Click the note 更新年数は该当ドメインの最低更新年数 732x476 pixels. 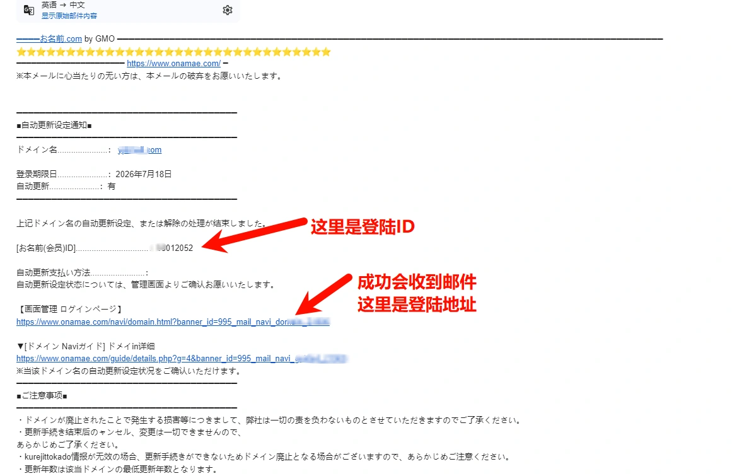click(x=117, y=469)
